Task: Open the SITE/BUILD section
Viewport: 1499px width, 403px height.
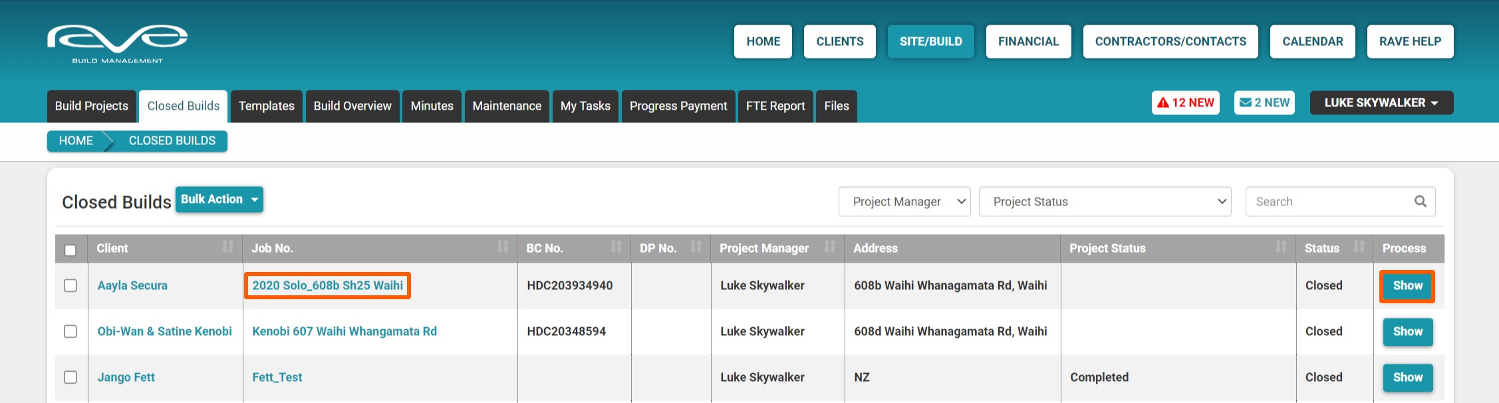Action: click(x=931, y=41)
